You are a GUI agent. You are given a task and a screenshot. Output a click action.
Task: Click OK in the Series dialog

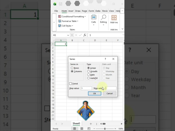[95, 93]
